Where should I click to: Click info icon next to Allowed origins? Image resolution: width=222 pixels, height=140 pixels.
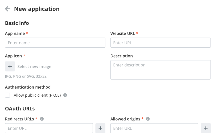pos(148,119)
